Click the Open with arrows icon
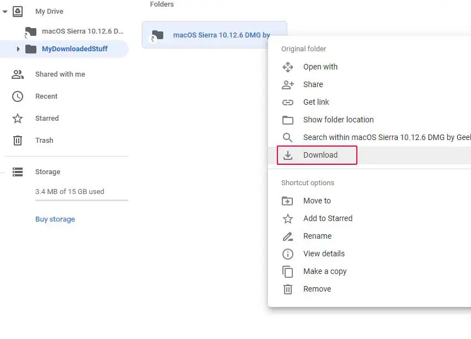This screenshot has width=471, height=339. (288, 67)
